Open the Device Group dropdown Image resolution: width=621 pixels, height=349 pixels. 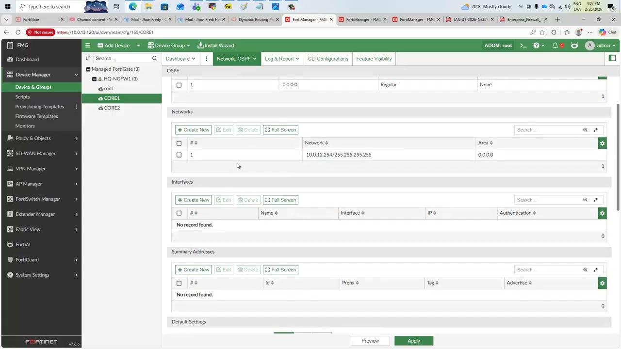pyautogui.click(x=169, y=46)
